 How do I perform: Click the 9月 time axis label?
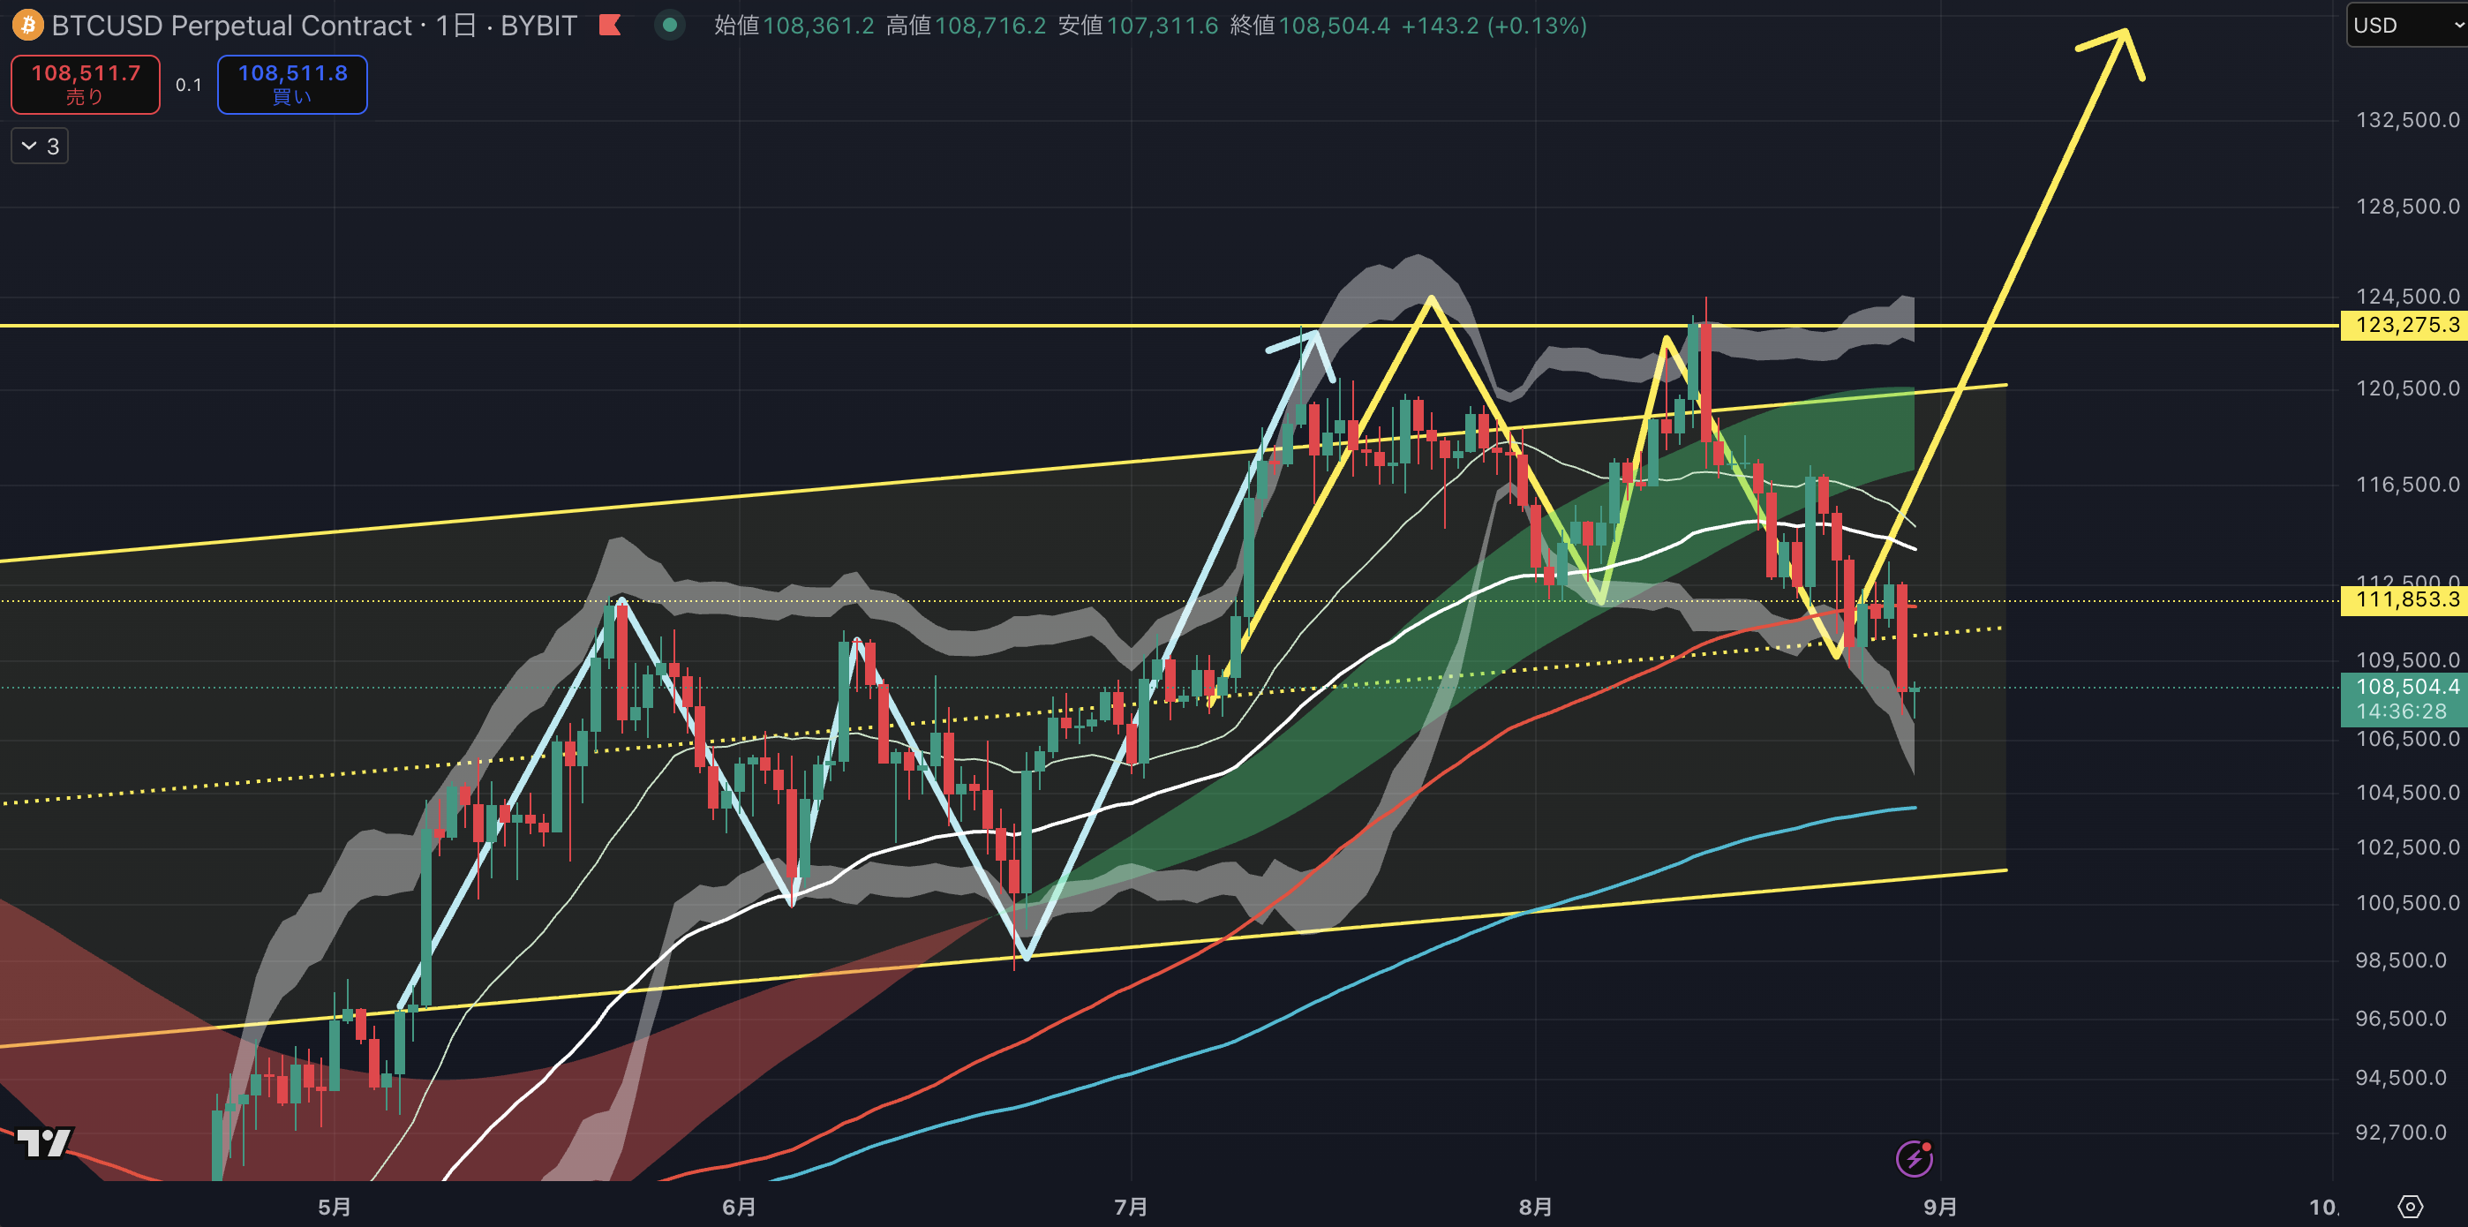[x=1941, y=1207]
